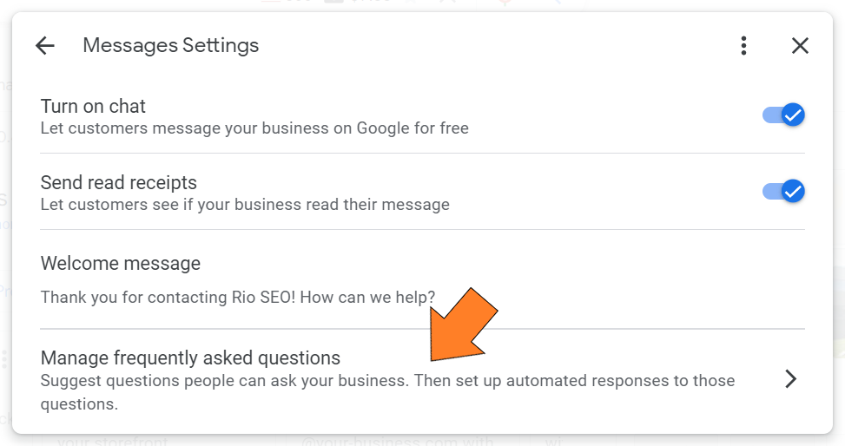Viewport: 845px width, 446px height.
Task: Click the checkmark knob on the chat switch
Action: [792, 115]
